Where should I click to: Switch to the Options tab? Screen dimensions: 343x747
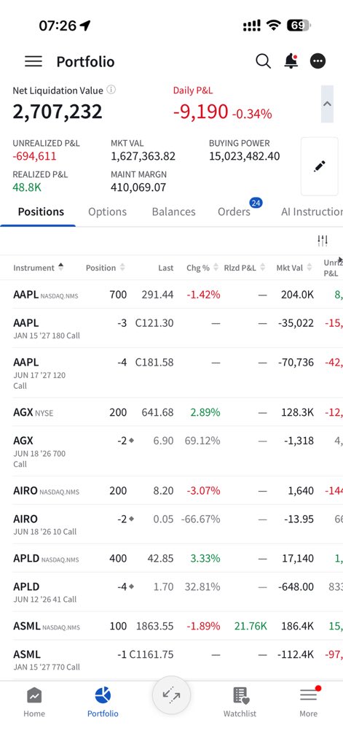(108, 212)
